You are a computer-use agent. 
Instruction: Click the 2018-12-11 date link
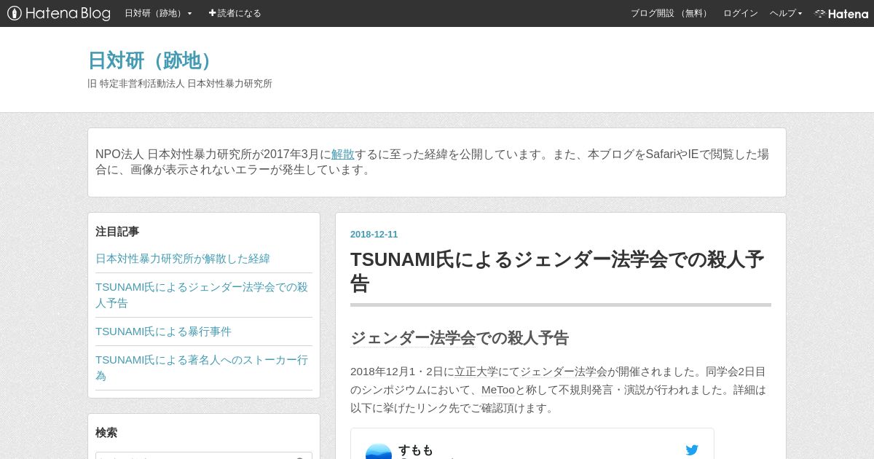(x=374, y=235)
